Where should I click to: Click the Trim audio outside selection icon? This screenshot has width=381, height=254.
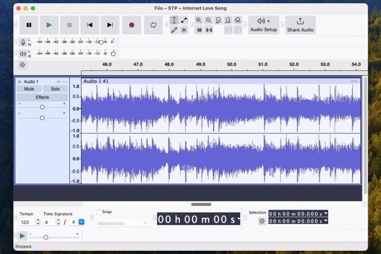click(199, 30)
